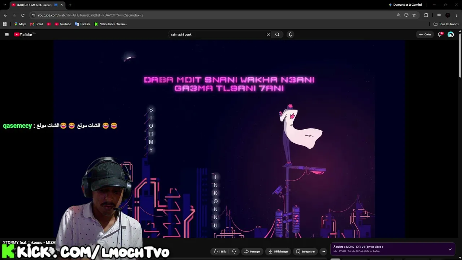462x260 pixels.
Task: Open the Maps bookmark
Action: point(20,24)
